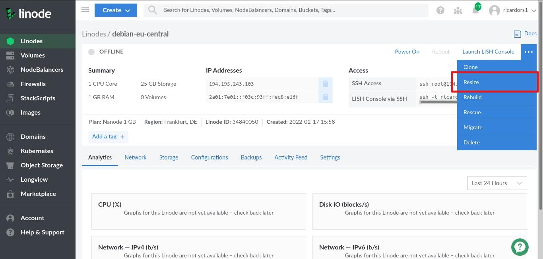Click the search magnifier icon
This screenshot has width=543, height=259.
tap(153, 10)
